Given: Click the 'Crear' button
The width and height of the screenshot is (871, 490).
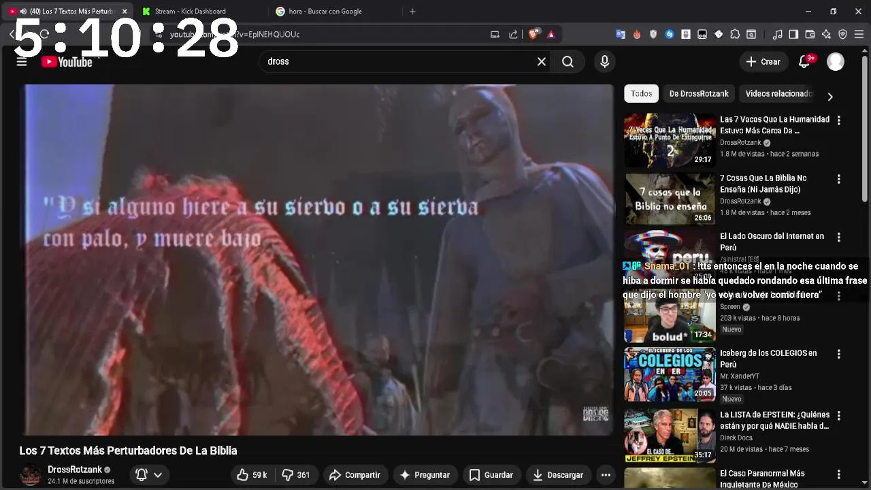Looking at the screenshot, I should [763, 62].
